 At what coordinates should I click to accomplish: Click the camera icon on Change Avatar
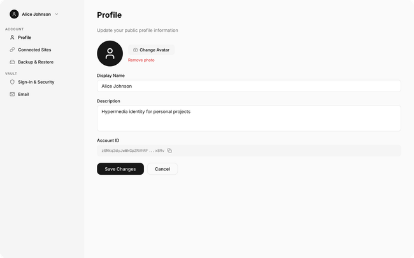pyautogui.click(x=135, y=50)
